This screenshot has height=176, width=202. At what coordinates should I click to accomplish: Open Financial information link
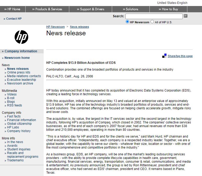(x=21, y=120)
